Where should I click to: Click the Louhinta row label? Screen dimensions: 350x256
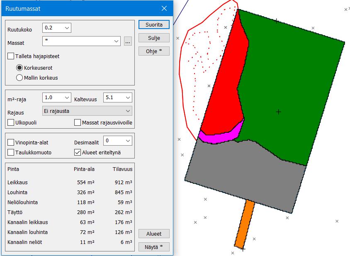pos(17,193)
